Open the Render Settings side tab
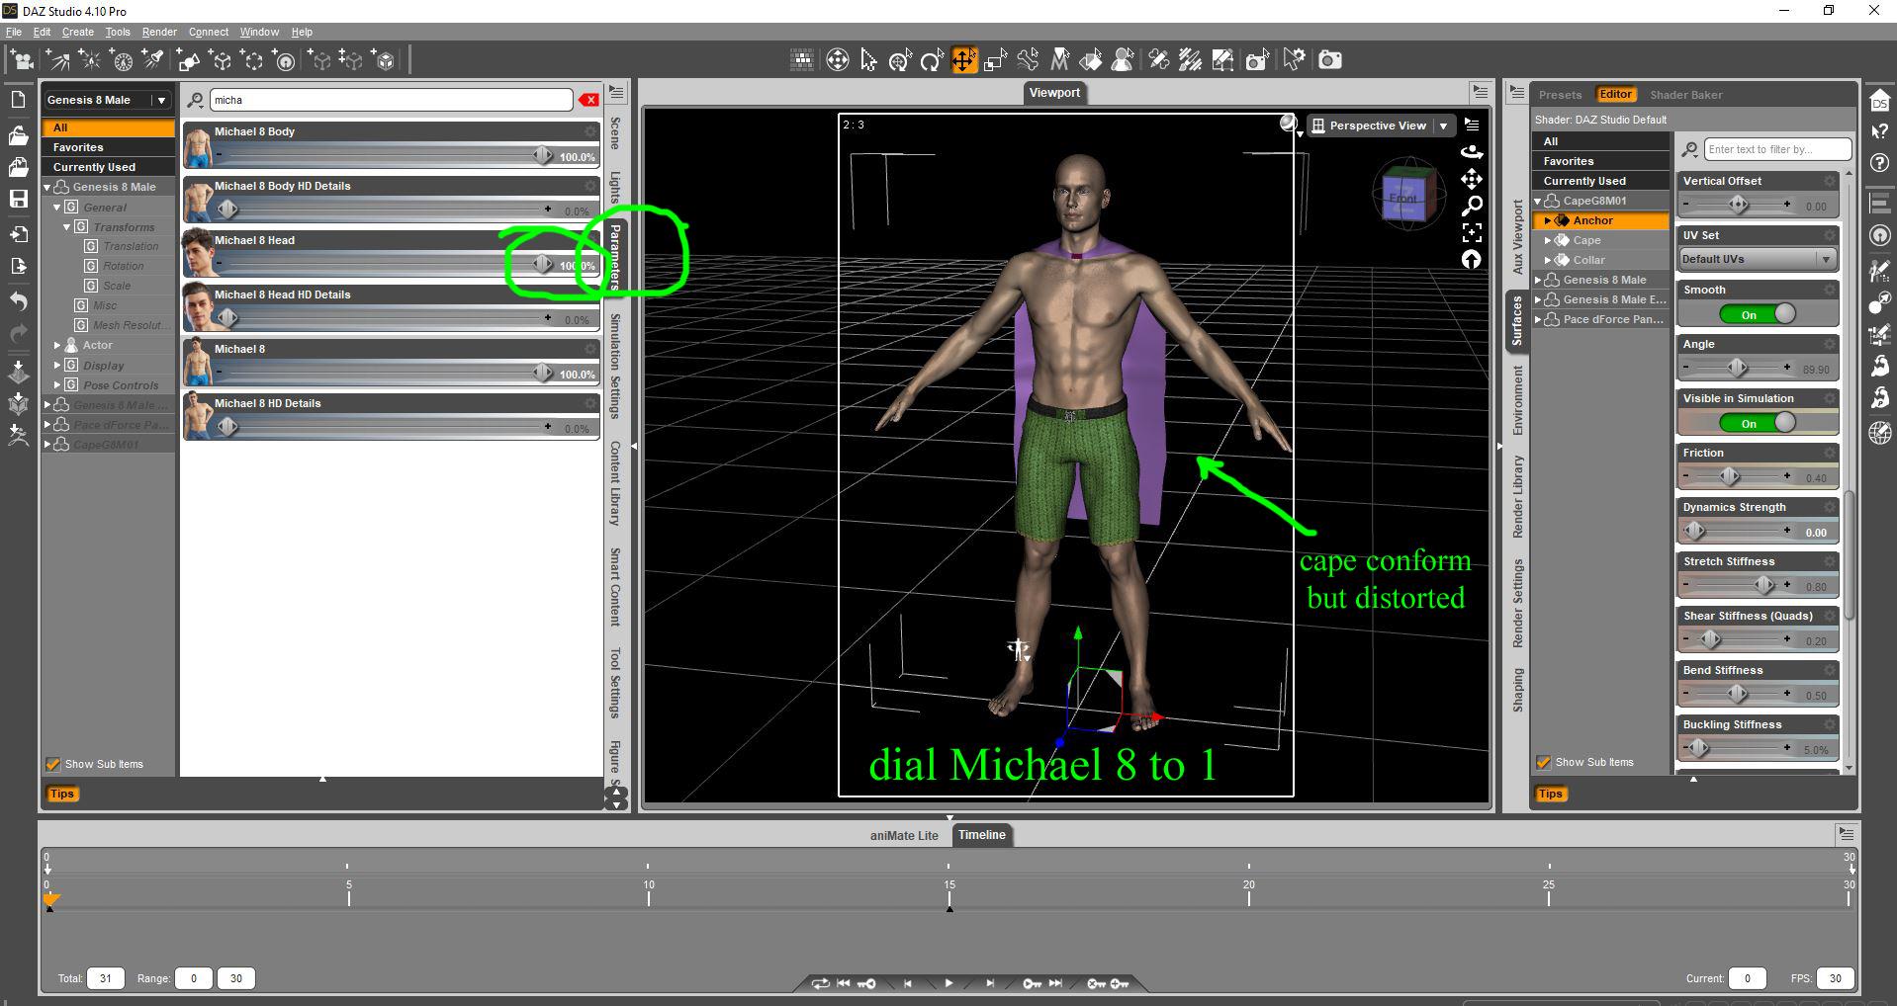The image size is (1897, 1006). pyautogui.click(x=1517, y=604)
